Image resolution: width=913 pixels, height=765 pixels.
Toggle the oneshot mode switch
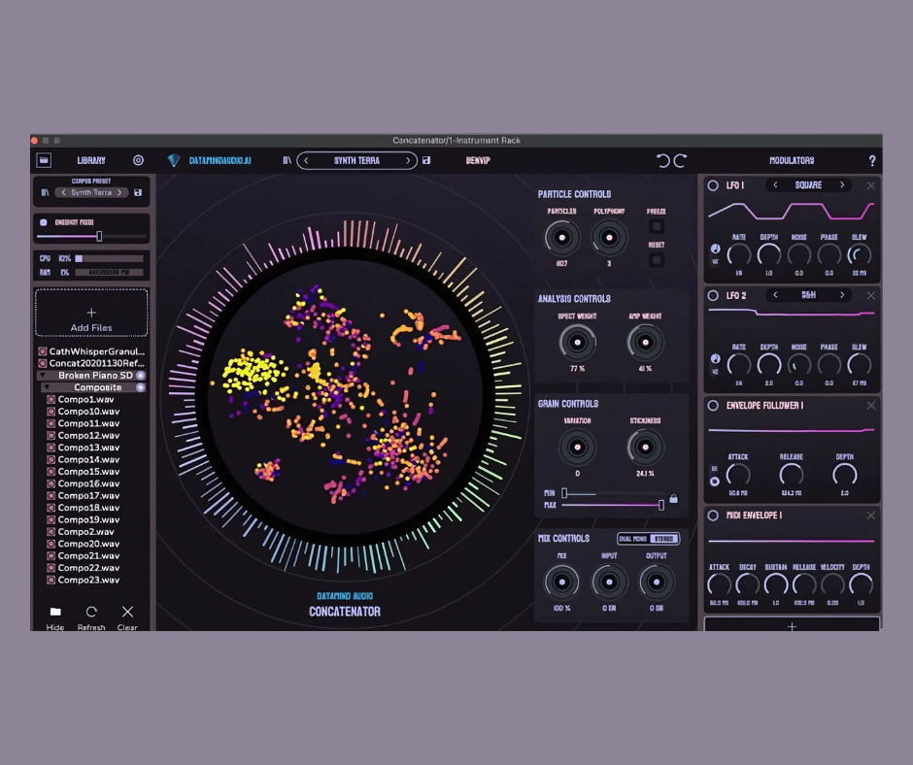(x=43, y=222)
